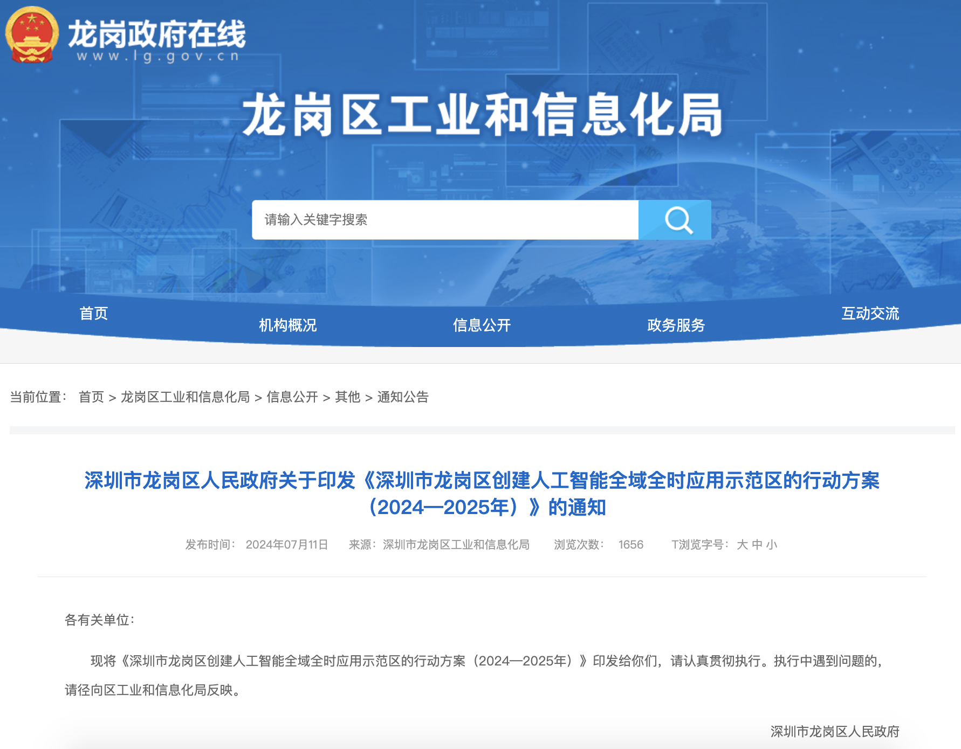Image resolution: width=961 pixels, height=749 pixels.
Task: Set font size to 小
Action: [x=772, y=545]
